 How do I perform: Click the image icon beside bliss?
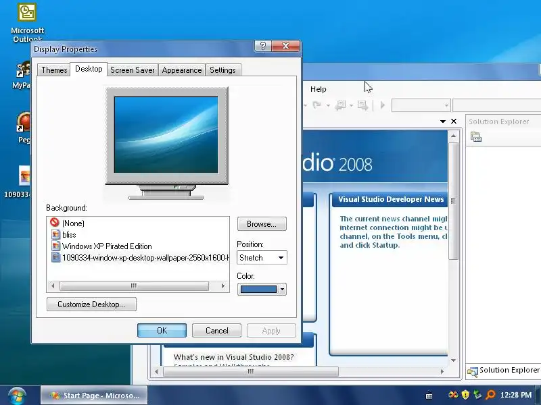click(55, 234)
